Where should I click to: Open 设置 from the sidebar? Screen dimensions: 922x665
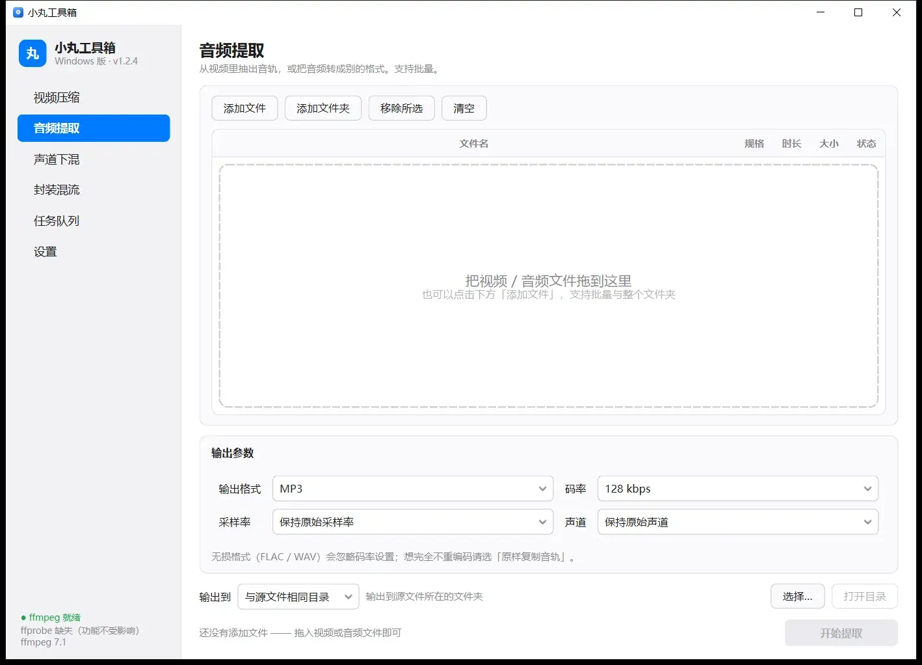[x=94, y=252]
